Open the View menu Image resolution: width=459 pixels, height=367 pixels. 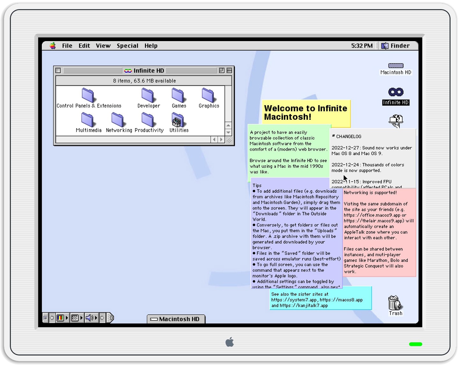pyautogui.click(x=103, y=46)
